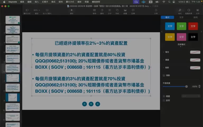
Task: Open the 插入 Insert menu
Action: tap(37, 2)
